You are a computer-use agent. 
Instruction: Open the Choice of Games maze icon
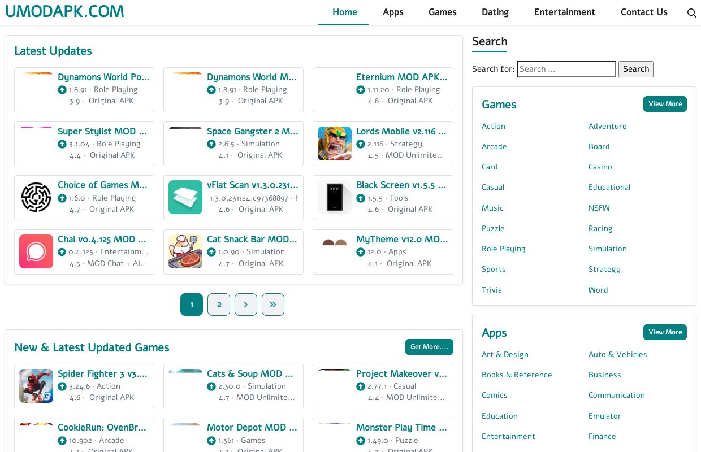pos(36,197)
